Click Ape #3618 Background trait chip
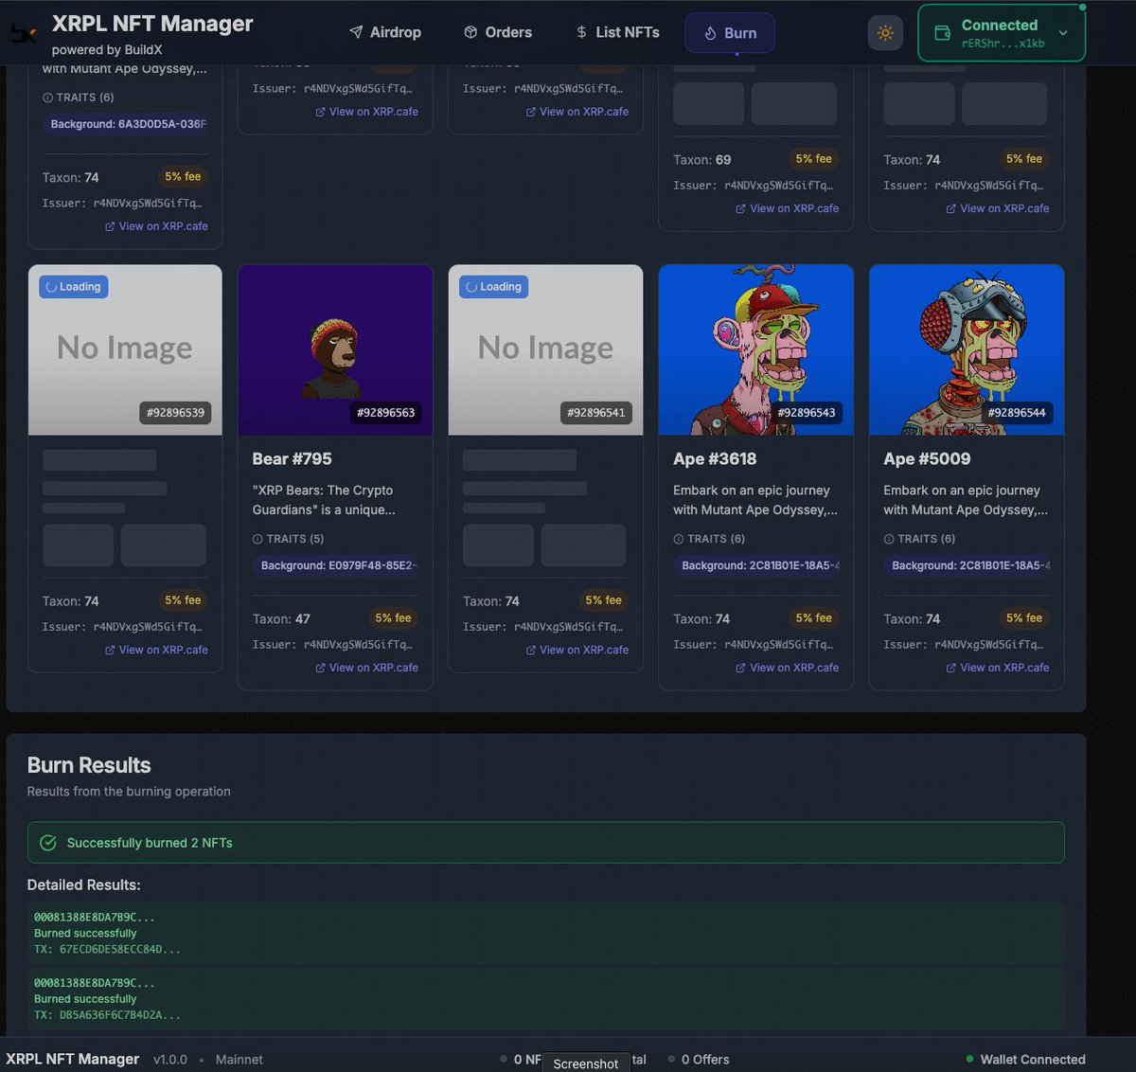 click(756, 565)
